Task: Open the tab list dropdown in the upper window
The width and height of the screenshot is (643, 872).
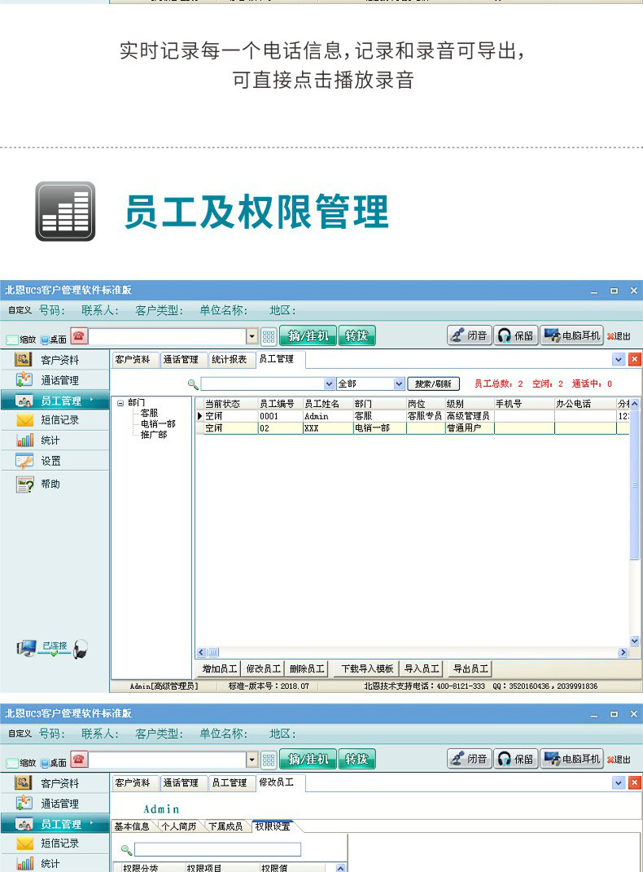Action: pos(619,360)
